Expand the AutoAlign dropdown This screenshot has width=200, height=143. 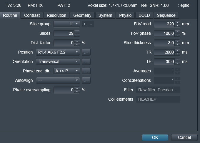click(x=77, y=81)
